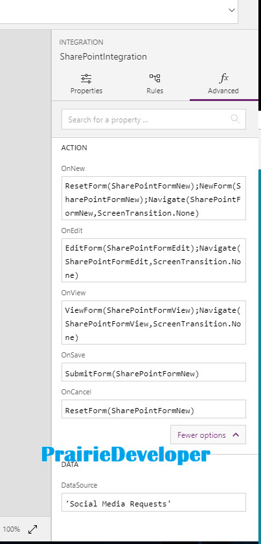This screenshot has height=544, width=261.
Task: Edit the OnEdit formula box
Action: click(153, 260)
